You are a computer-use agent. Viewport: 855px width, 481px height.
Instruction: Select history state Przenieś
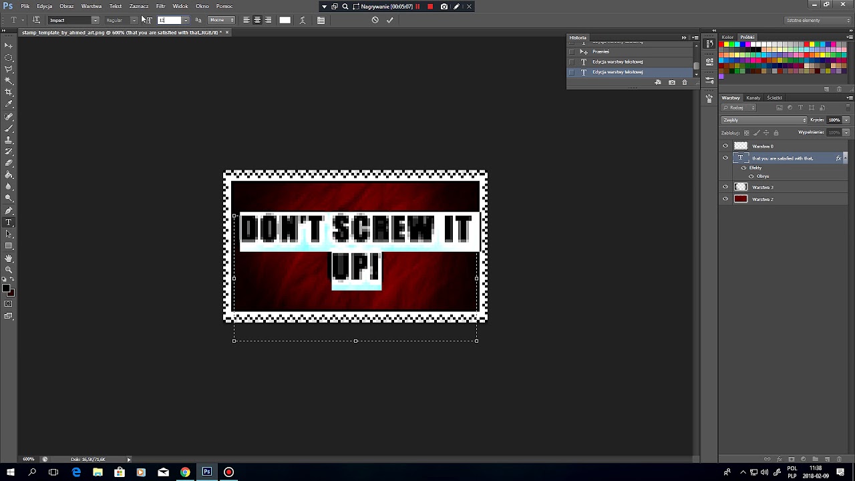click(x=629, y=51)
